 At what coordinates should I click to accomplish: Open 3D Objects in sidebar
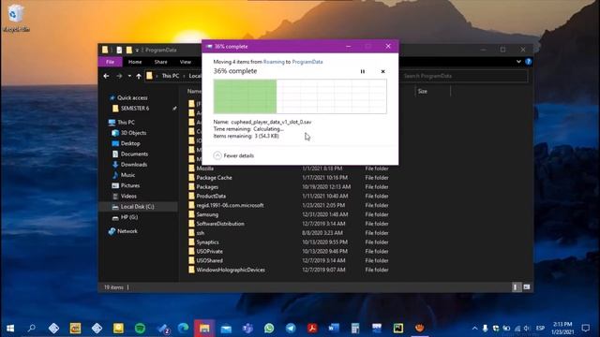tap(133, 133)
